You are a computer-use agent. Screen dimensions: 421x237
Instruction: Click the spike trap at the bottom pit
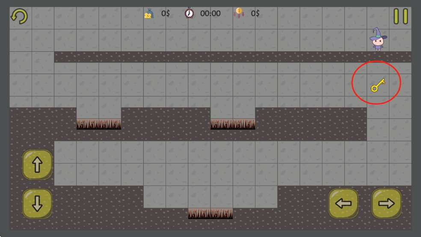coord(210,213)
